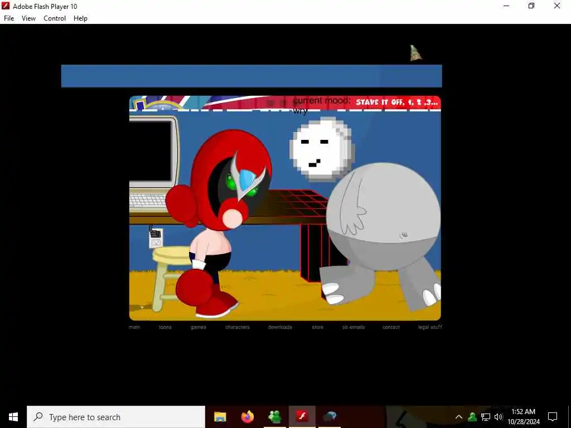Click the Flash Player title bar icon
The image size is (571, 428).
point(6,6)
